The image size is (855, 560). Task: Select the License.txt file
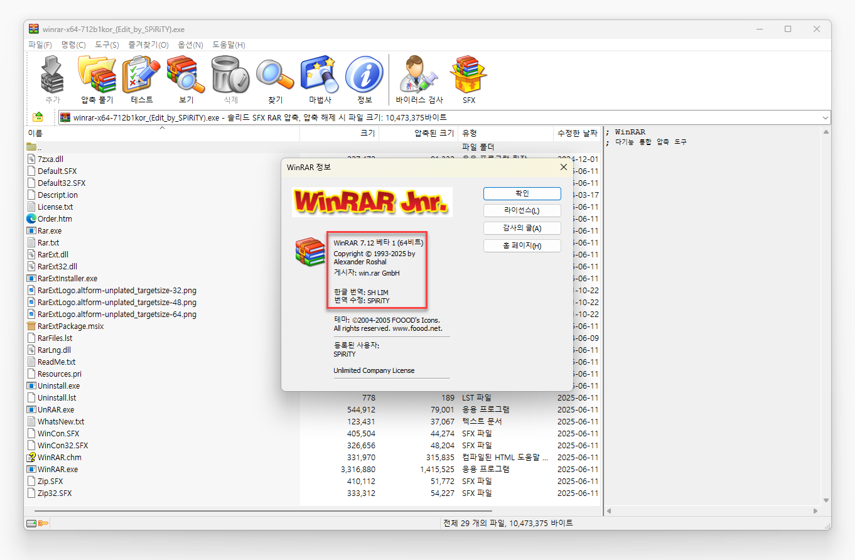click(x=55, y=207)
